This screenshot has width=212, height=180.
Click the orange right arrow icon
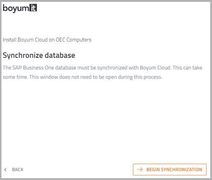(x=140, y=169)
